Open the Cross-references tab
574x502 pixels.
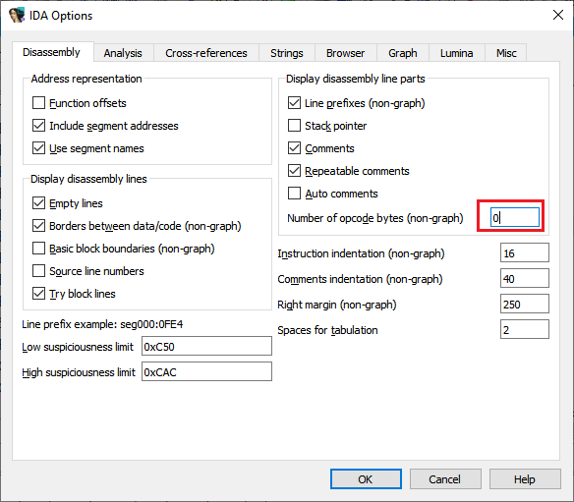coord(206,53)
